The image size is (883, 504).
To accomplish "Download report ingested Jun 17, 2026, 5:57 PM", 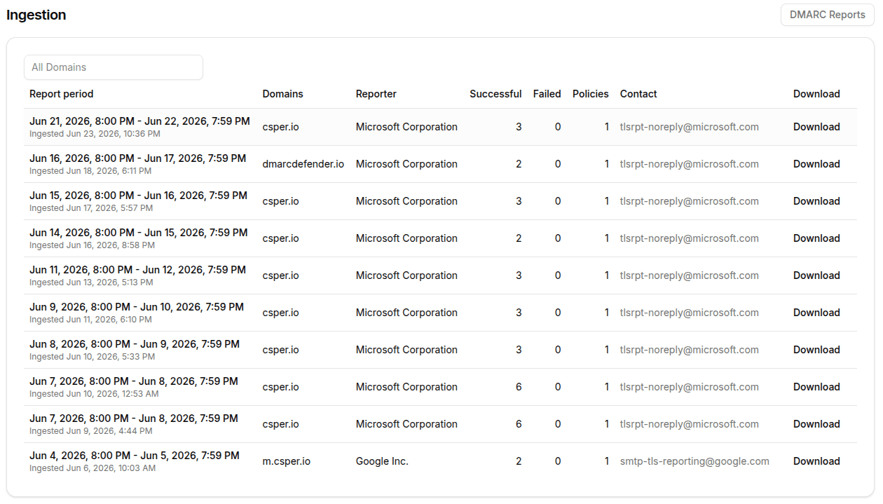I will coord(816,201).
